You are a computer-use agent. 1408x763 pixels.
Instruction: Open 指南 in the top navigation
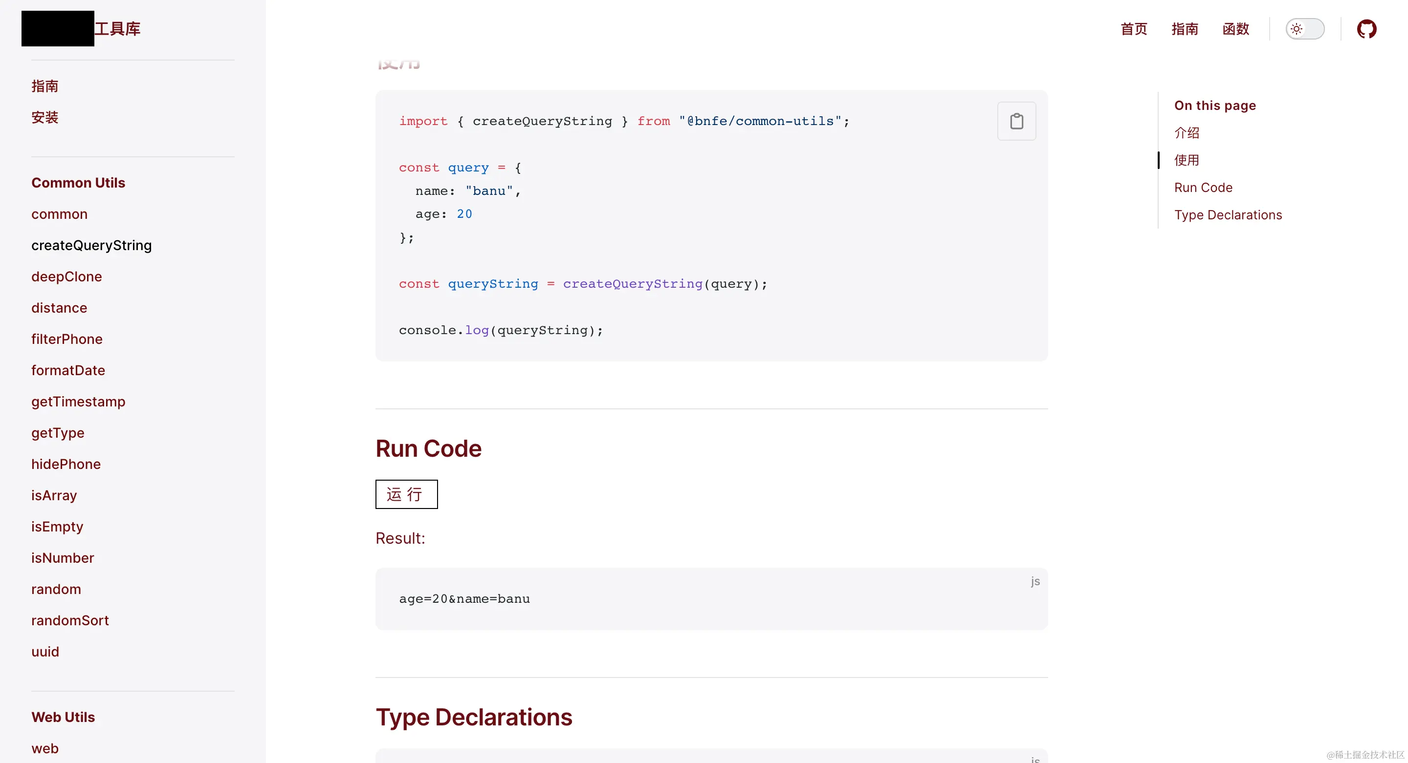pos(1185,29)
